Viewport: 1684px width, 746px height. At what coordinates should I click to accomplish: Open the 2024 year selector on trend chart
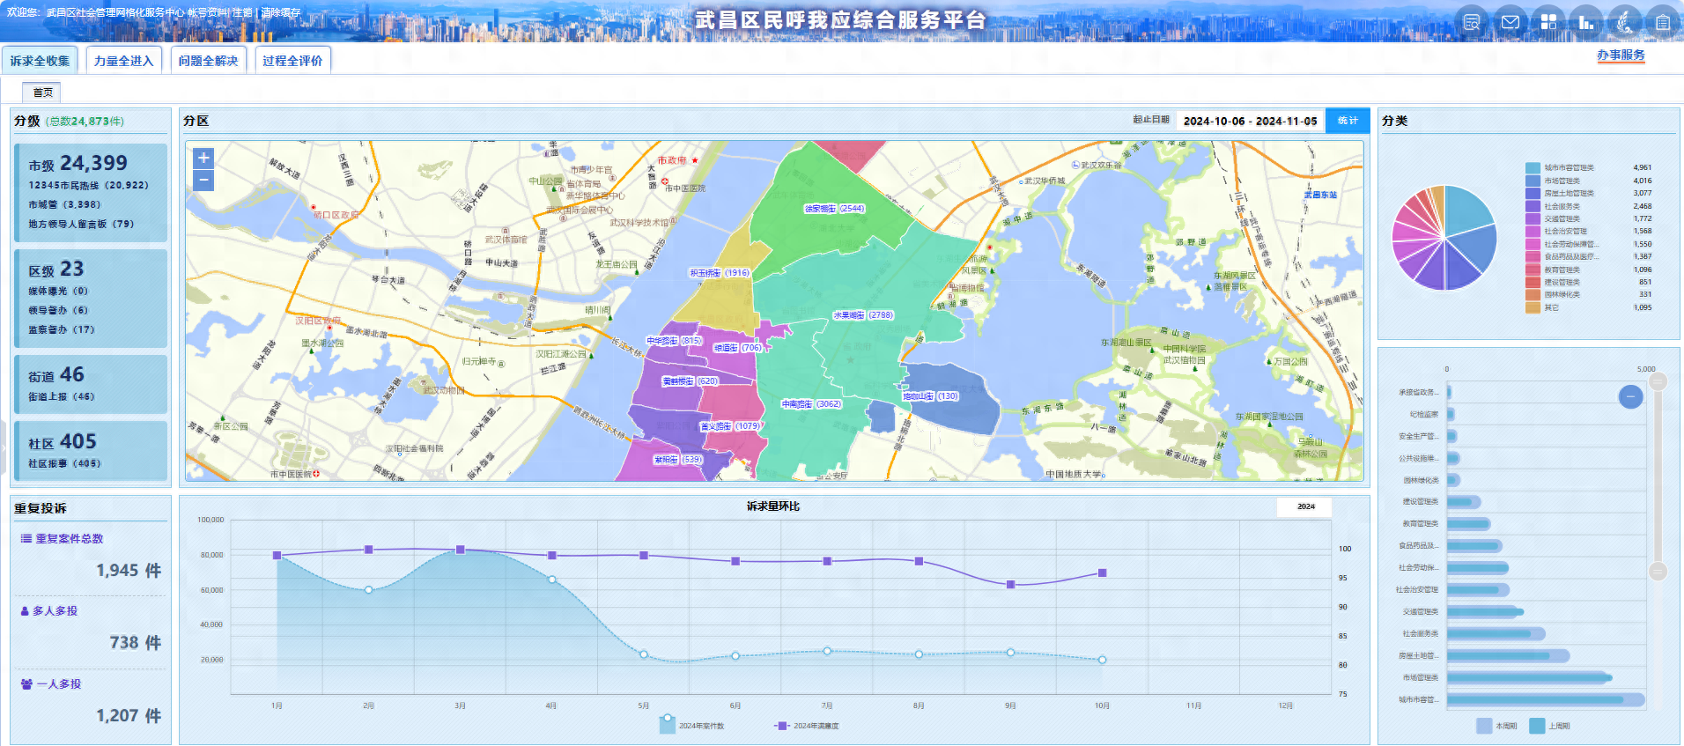[1304, 506]
